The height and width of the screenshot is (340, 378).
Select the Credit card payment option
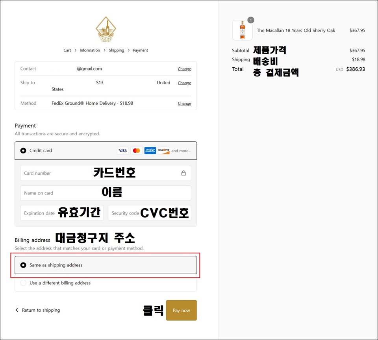(106, 151)
